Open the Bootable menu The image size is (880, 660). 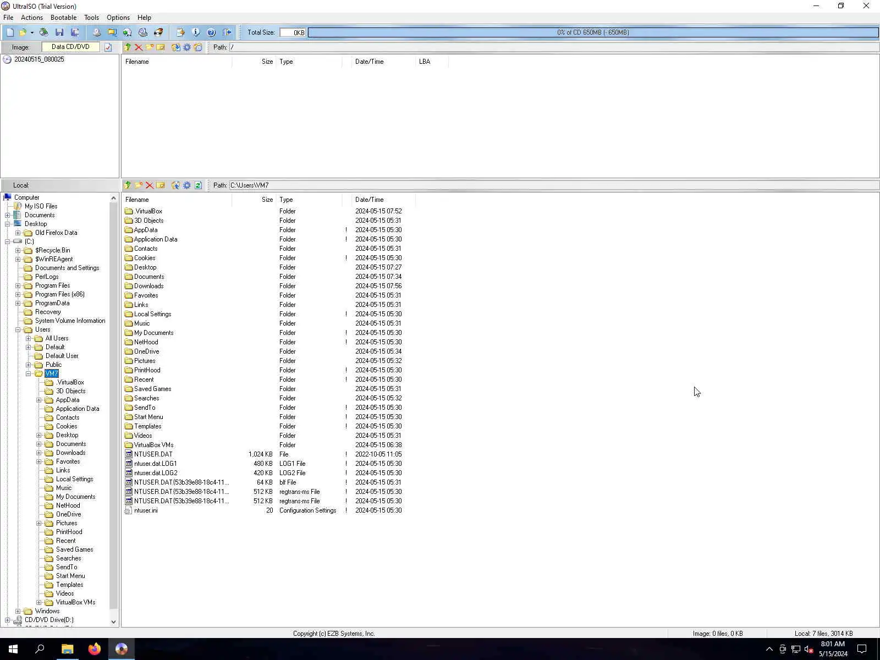[63, 18]
